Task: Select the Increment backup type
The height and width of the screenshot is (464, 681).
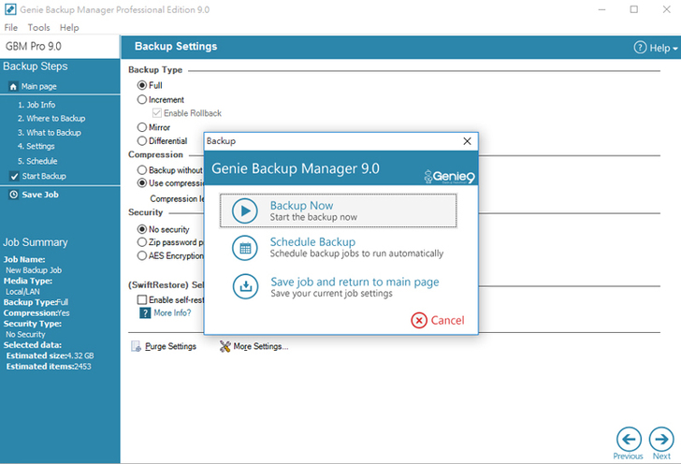Action: point(142,99)
